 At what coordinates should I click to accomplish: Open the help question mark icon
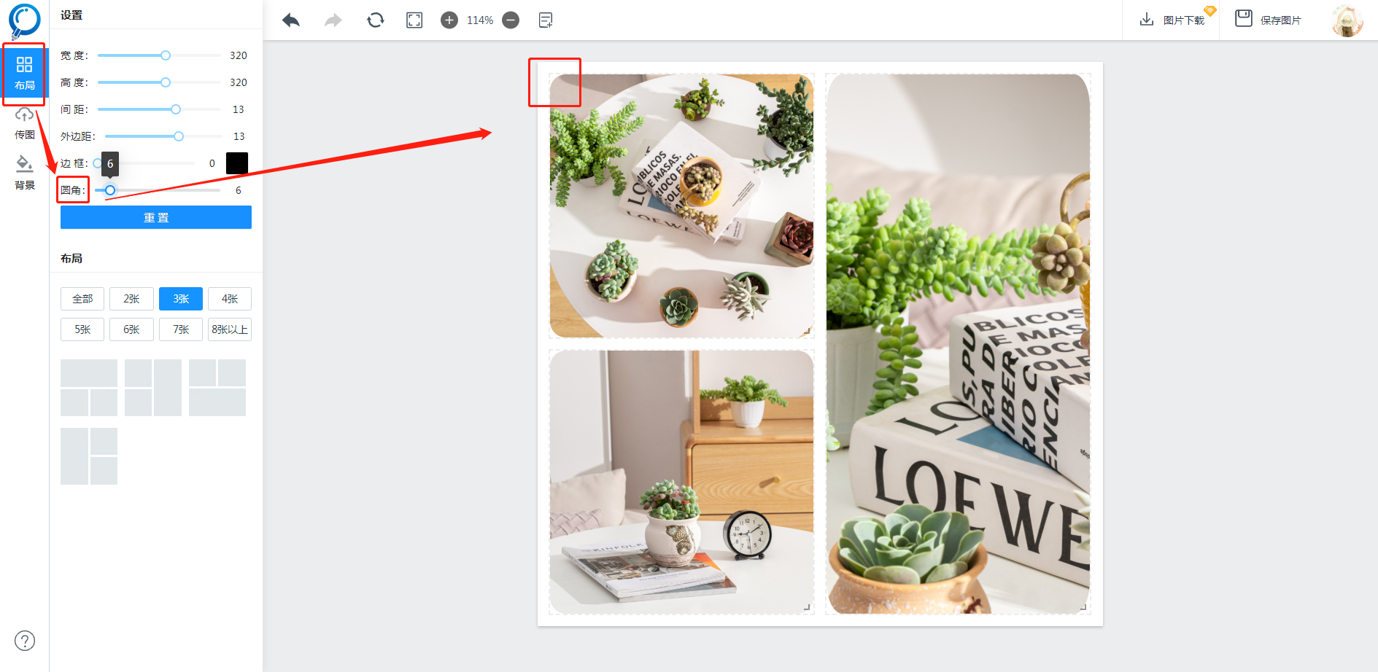pos(25,641)
